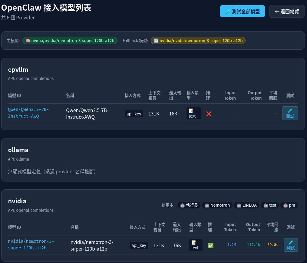
Task: Open the nvidia/nemotron-3-super-120b-a12b model ID link
Action: 31,245
